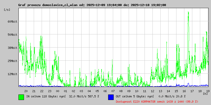Click the 08 hour x-axis label
Image resolution: width=211 pixels, height=105 pixels.
(x=121, y=91)
